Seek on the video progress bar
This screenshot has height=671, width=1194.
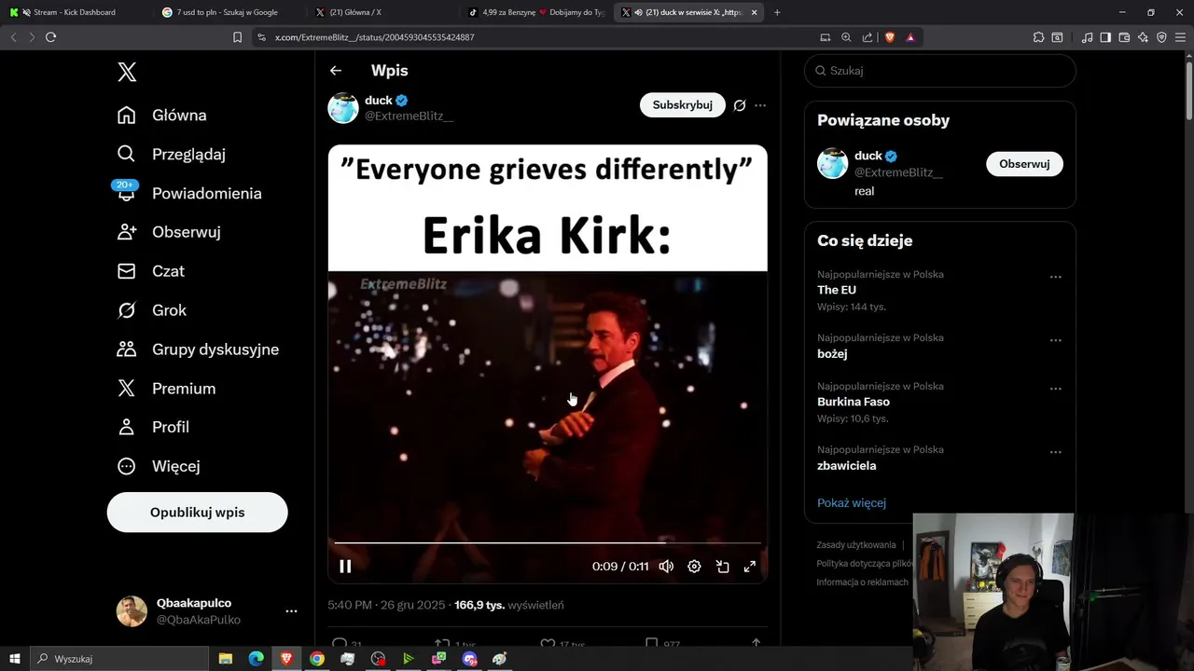(548, 542)
